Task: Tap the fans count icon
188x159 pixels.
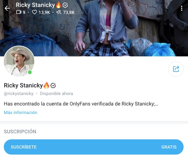Action: 59,12
